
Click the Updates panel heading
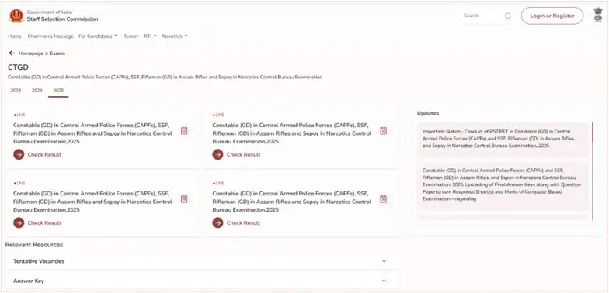click(427, 113)
